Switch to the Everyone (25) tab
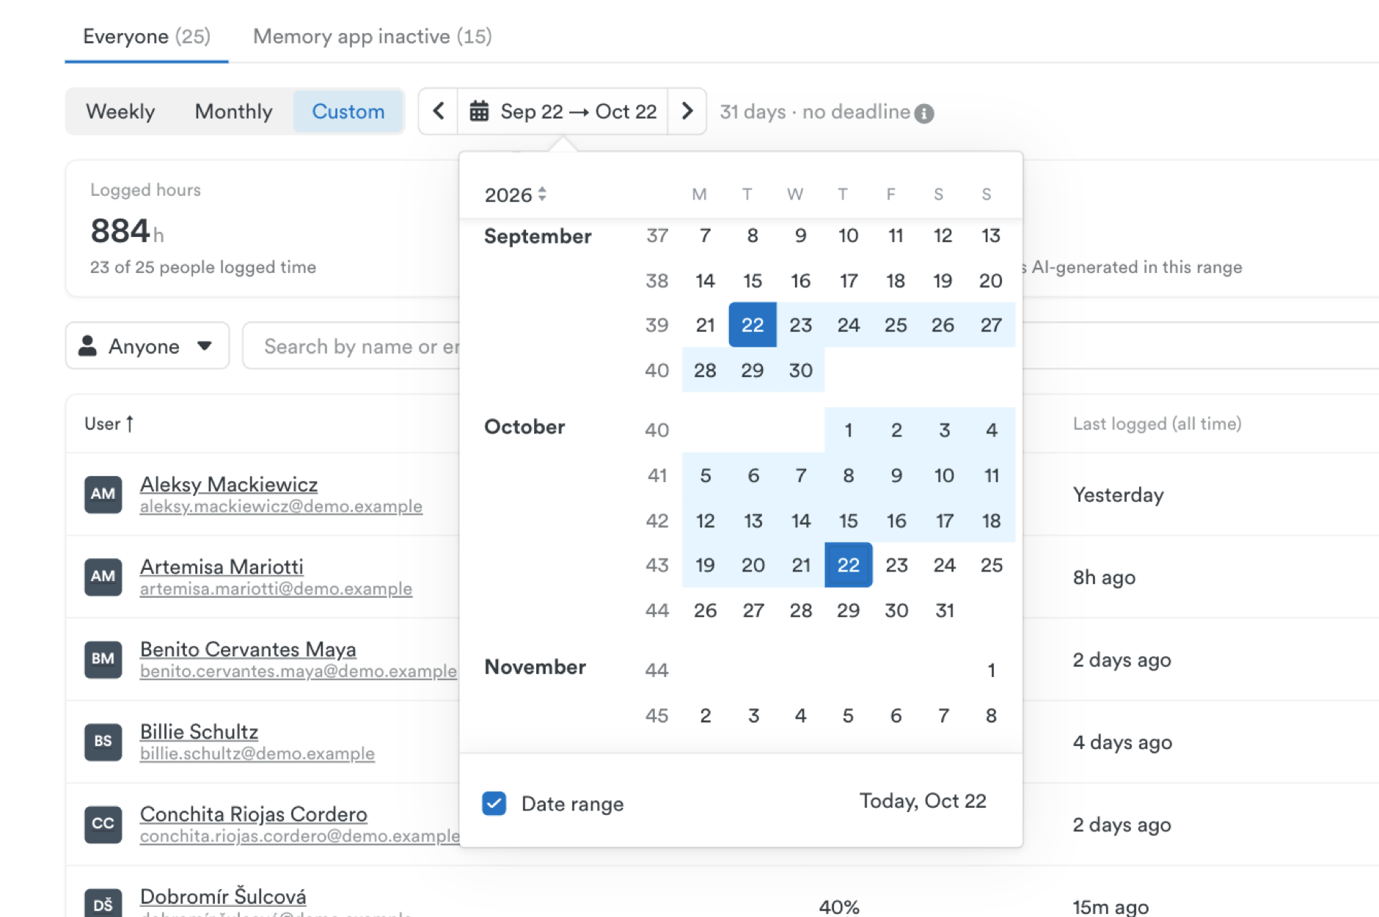Image resolution: width=1379 pixels, height=917 pixels. pos(147,36)
